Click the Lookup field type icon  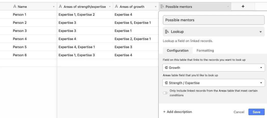click(x=167, y=32)
